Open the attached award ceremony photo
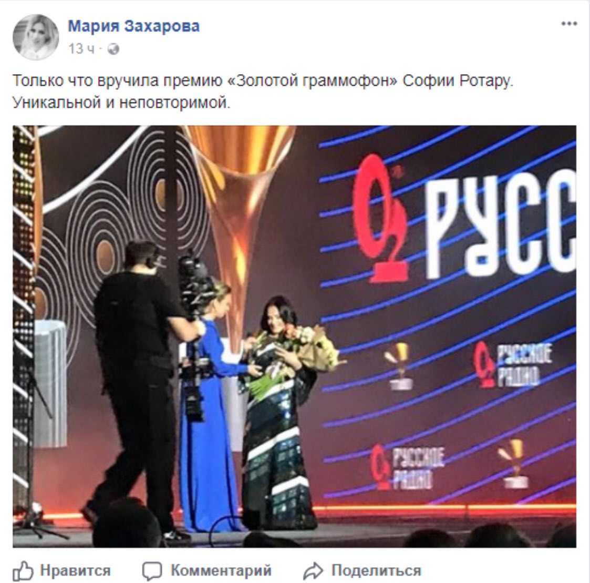Screen dimensions: 590x583 294,336
